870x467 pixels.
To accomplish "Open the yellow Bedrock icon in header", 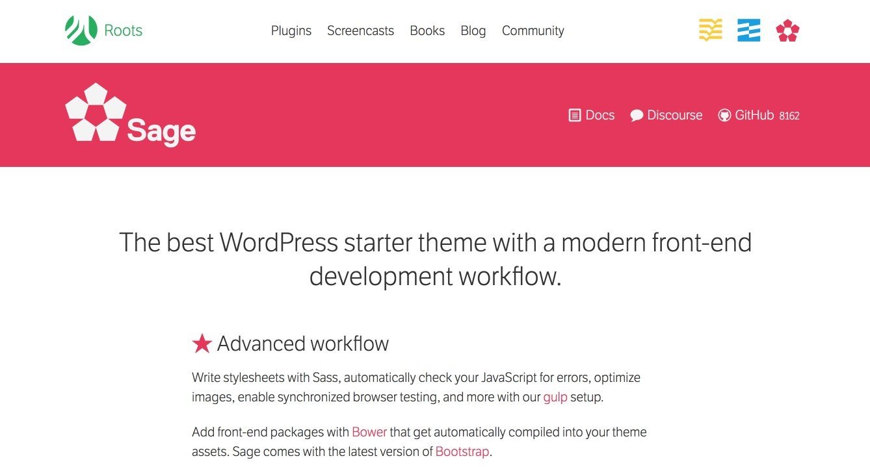I will tap(710, 30).
